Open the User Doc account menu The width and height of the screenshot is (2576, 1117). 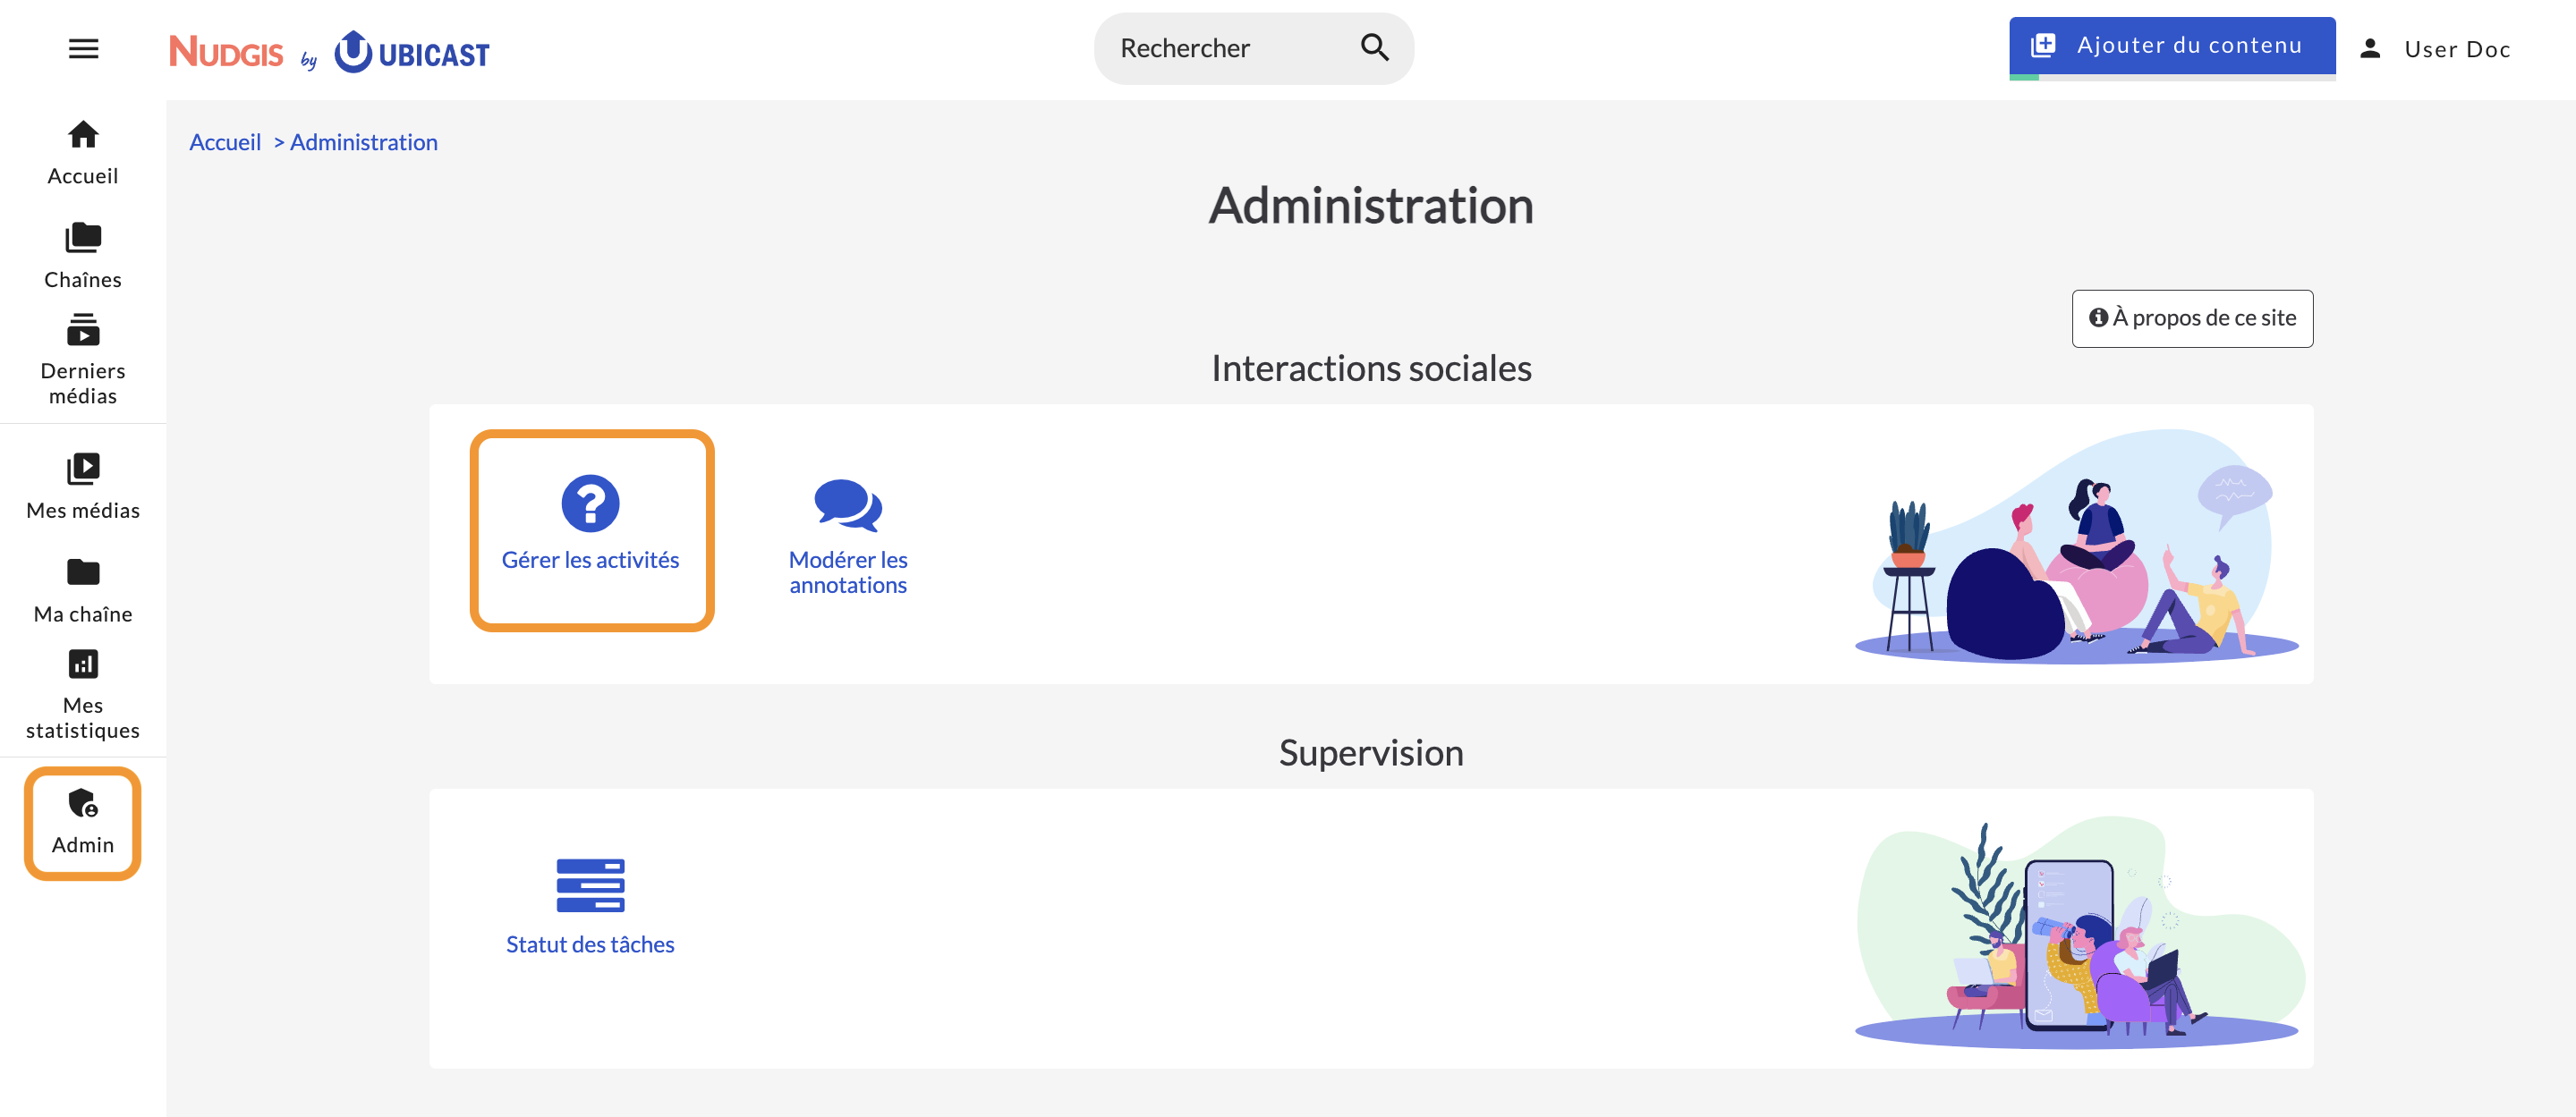[2435, 49]
